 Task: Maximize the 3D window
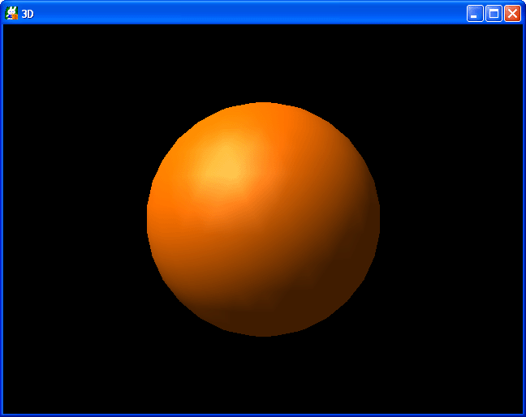pyautogui.click(x=494, y=13)
